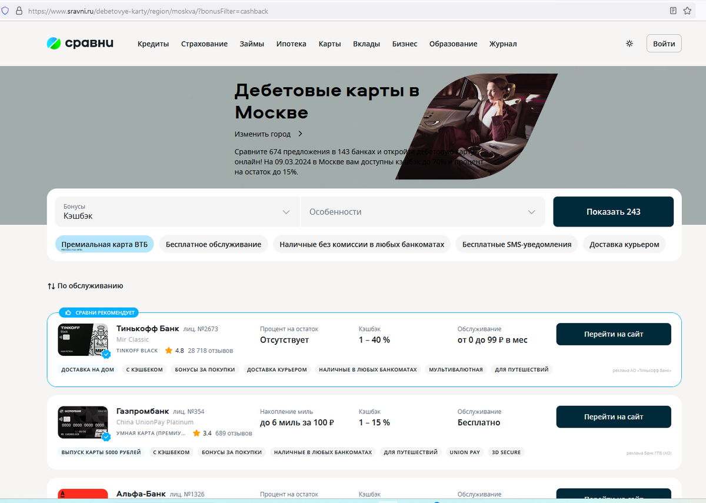Screen dimensions: 706x503
Task: Enable the Бесплатное обслуживание filter
Action: (x=215, y=244)
